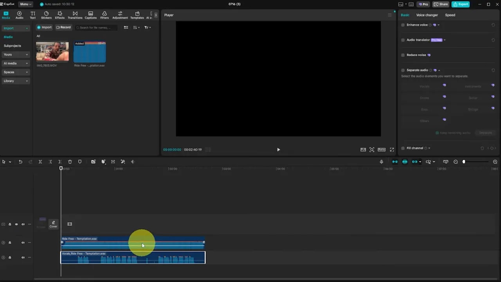Click the Separate button in the audio panel
Image resolution: width=501 pixels, height=282 pixels.
(485, 133)
